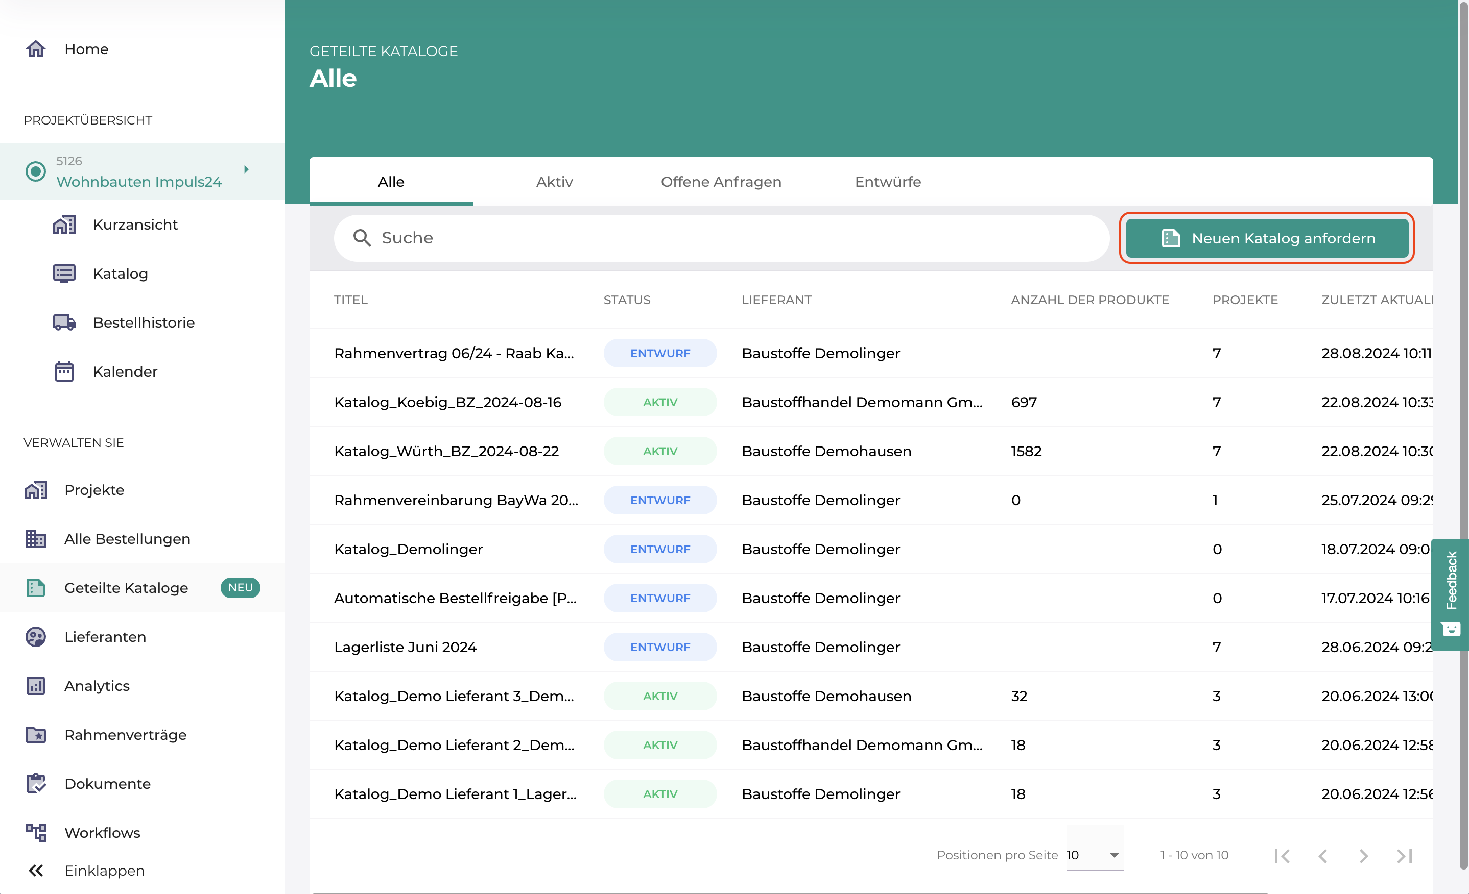Click supplier Baustoffe Demohausen in Würth row
Image resolution: width=1469 pixels, height=894 pixels.
[826, 451]
